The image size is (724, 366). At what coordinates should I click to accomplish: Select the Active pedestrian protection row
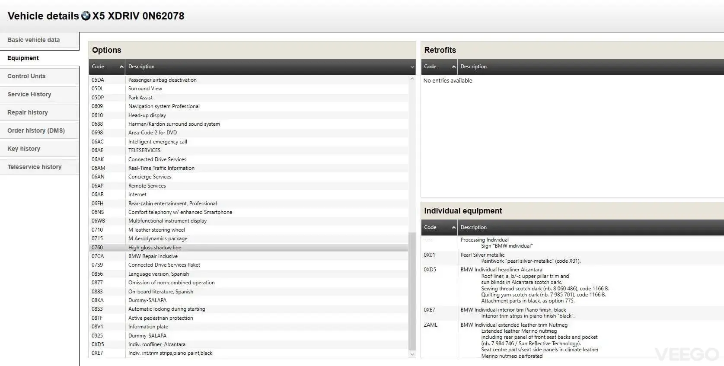pos(249,318)
